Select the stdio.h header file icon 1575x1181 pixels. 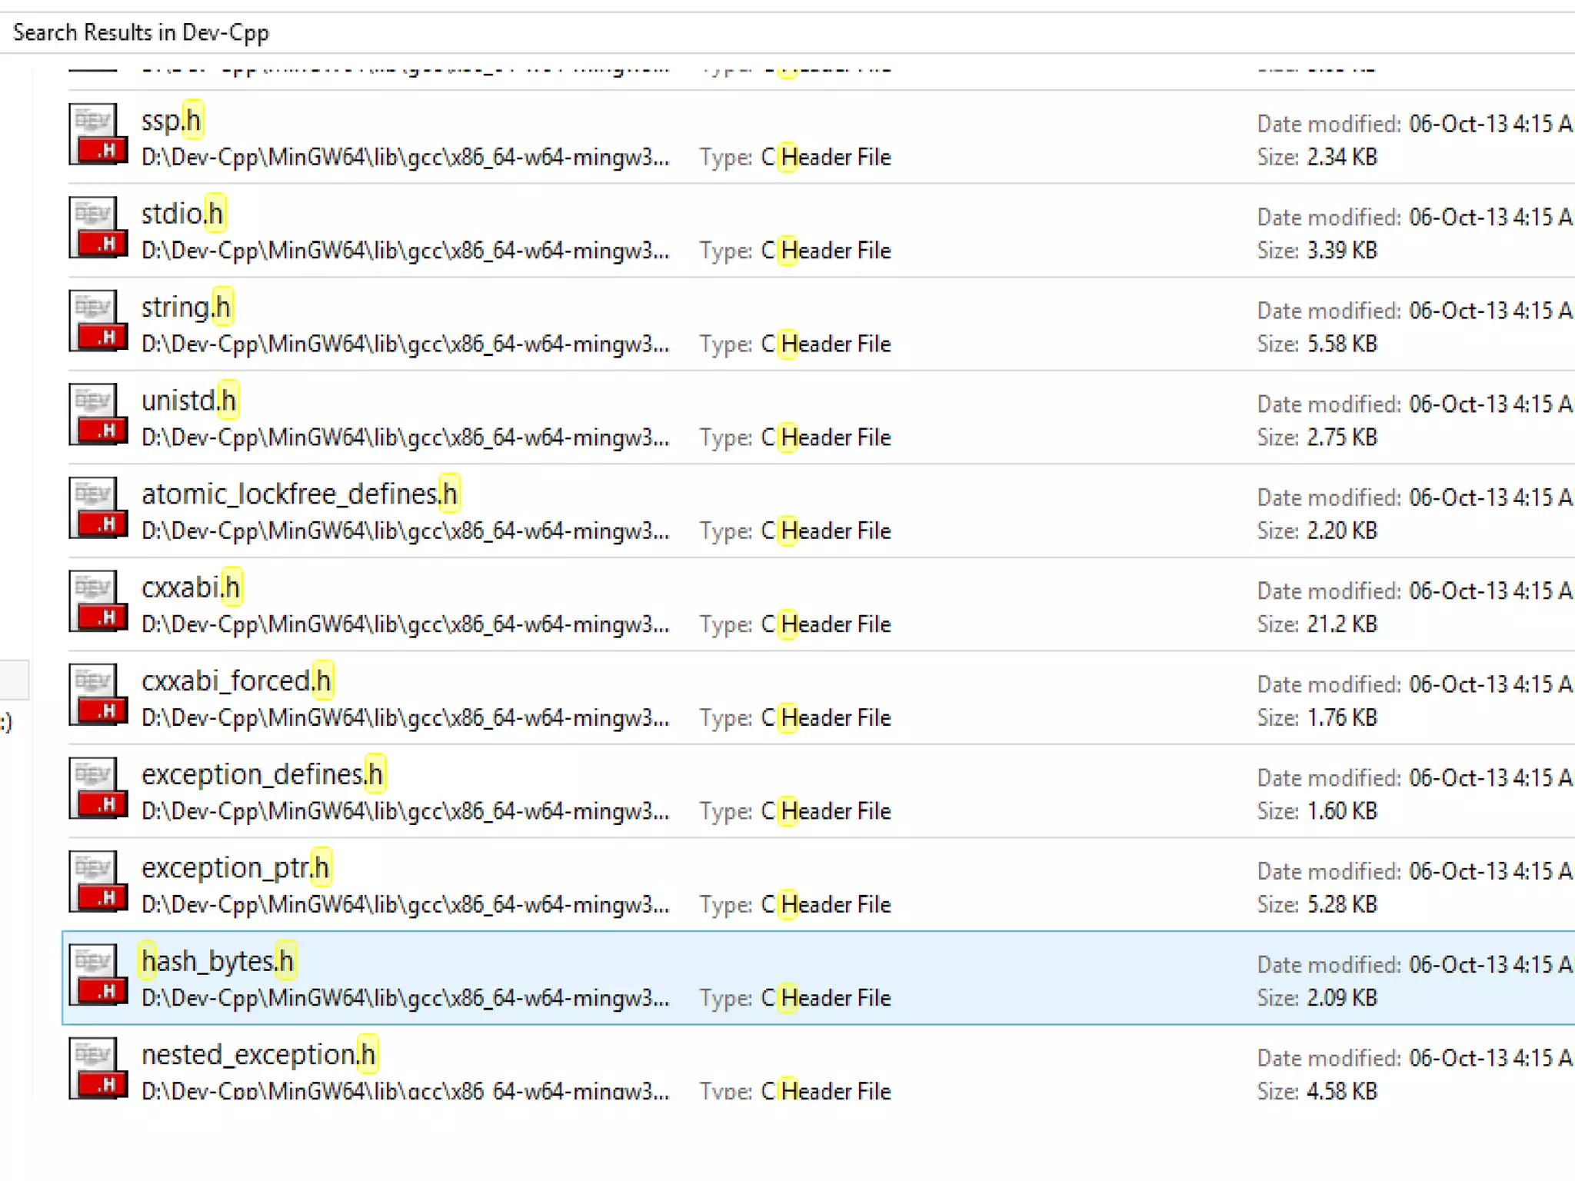(x=98, y=228)
